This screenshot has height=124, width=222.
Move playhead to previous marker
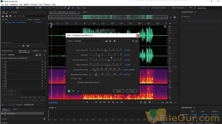[96, 102]
